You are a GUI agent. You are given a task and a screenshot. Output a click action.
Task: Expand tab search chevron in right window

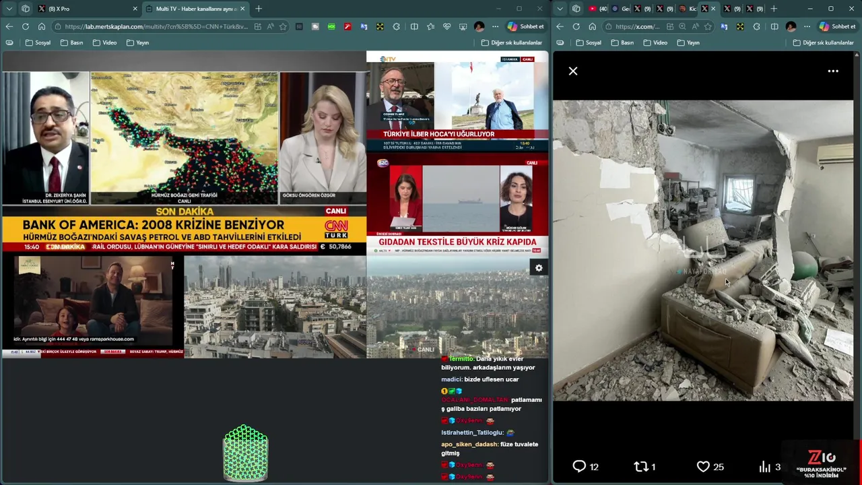pyautogui.click(x=560, y=9)
